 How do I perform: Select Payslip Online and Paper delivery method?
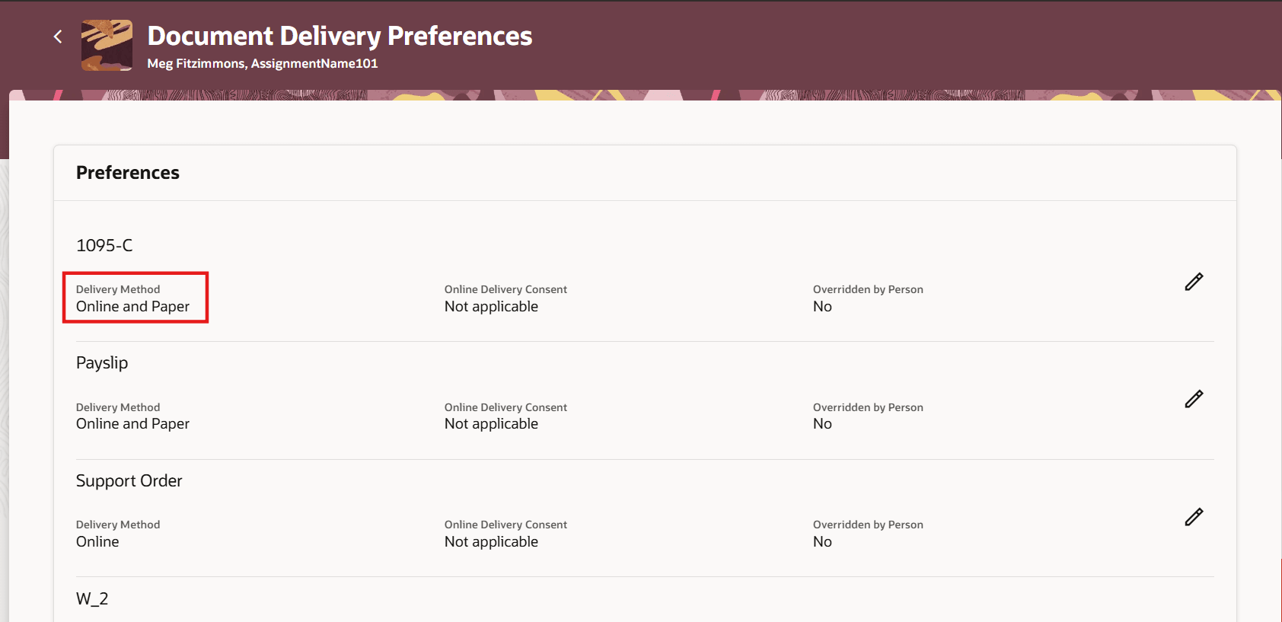coord(132,424)
